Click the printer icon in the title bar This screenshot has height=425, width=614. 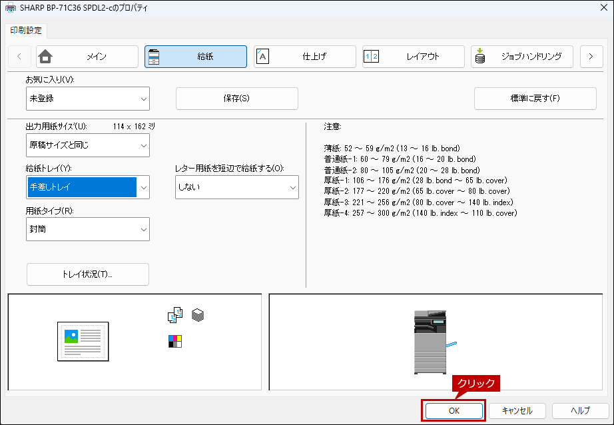tap(9, 9)
